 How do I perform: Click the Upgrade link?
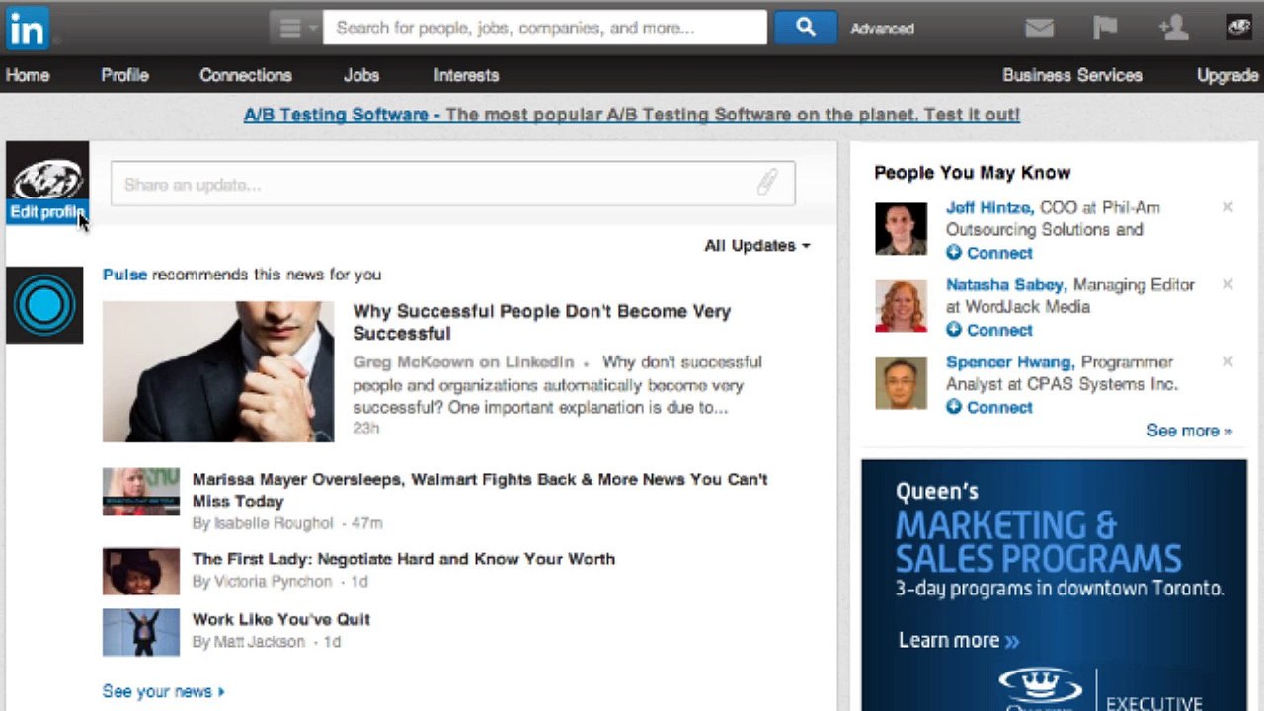click(x=1227, y=75)
